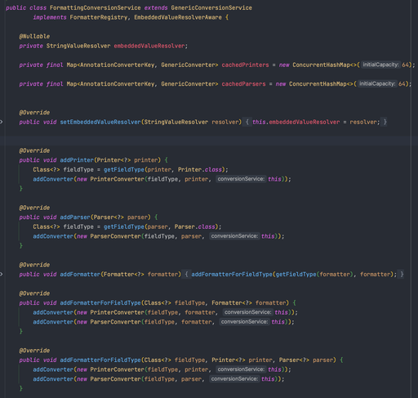Screen dimensions: 418x398
Task: Click addFormatterForFieldType declaration taking Printer and Parser
Action: click(100, 360)
